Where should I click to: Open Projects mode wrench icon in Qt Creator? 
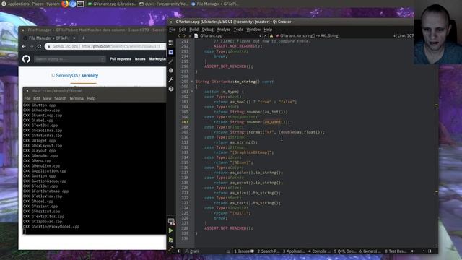coord(171,79)
